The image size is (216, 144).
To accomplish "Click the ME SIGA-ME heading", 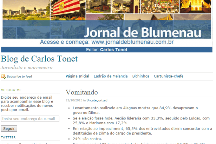I will pos(11,90).
